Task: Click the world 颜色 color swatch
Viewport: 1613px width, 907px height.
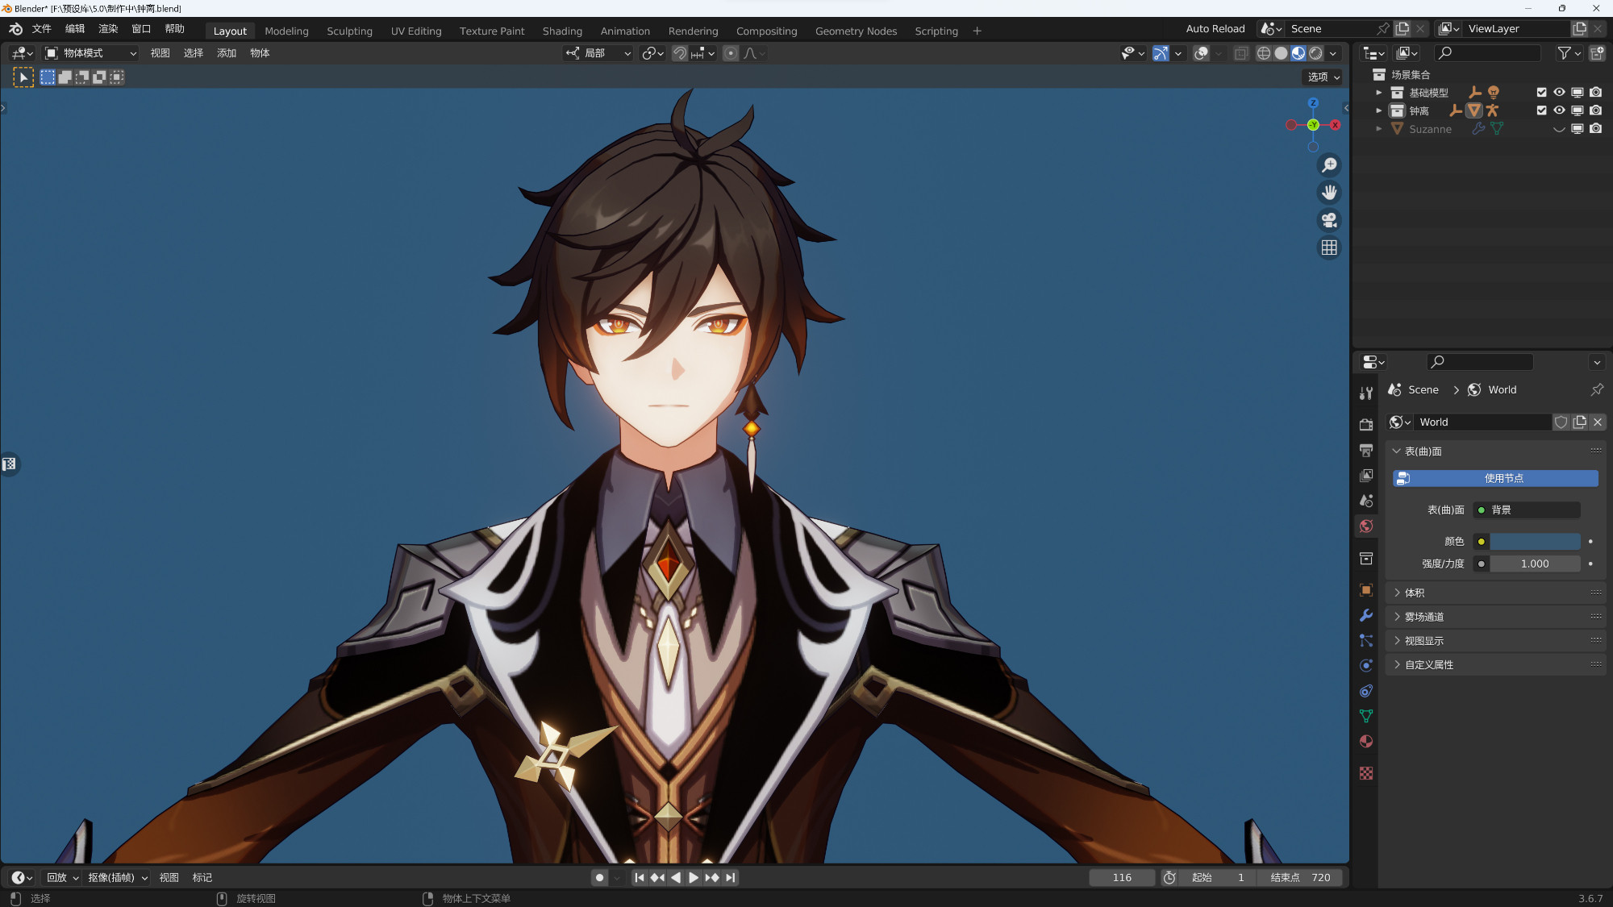Action: point(1534,541)
